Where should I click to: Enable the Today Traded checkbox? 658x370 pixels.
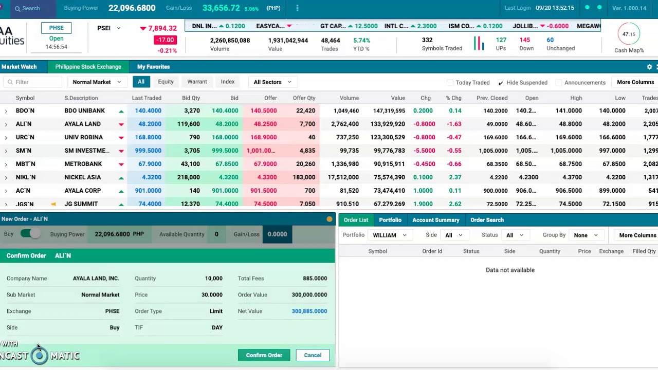450,83
